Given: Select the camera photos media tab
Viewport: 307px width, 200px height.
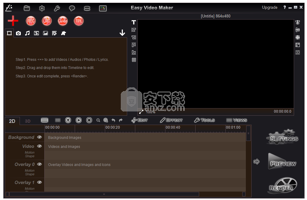Looking at the screenshot, I should (18, 33).
